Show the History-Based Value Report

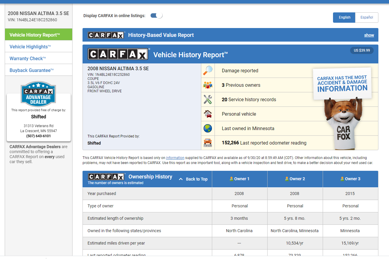point(369,35)
